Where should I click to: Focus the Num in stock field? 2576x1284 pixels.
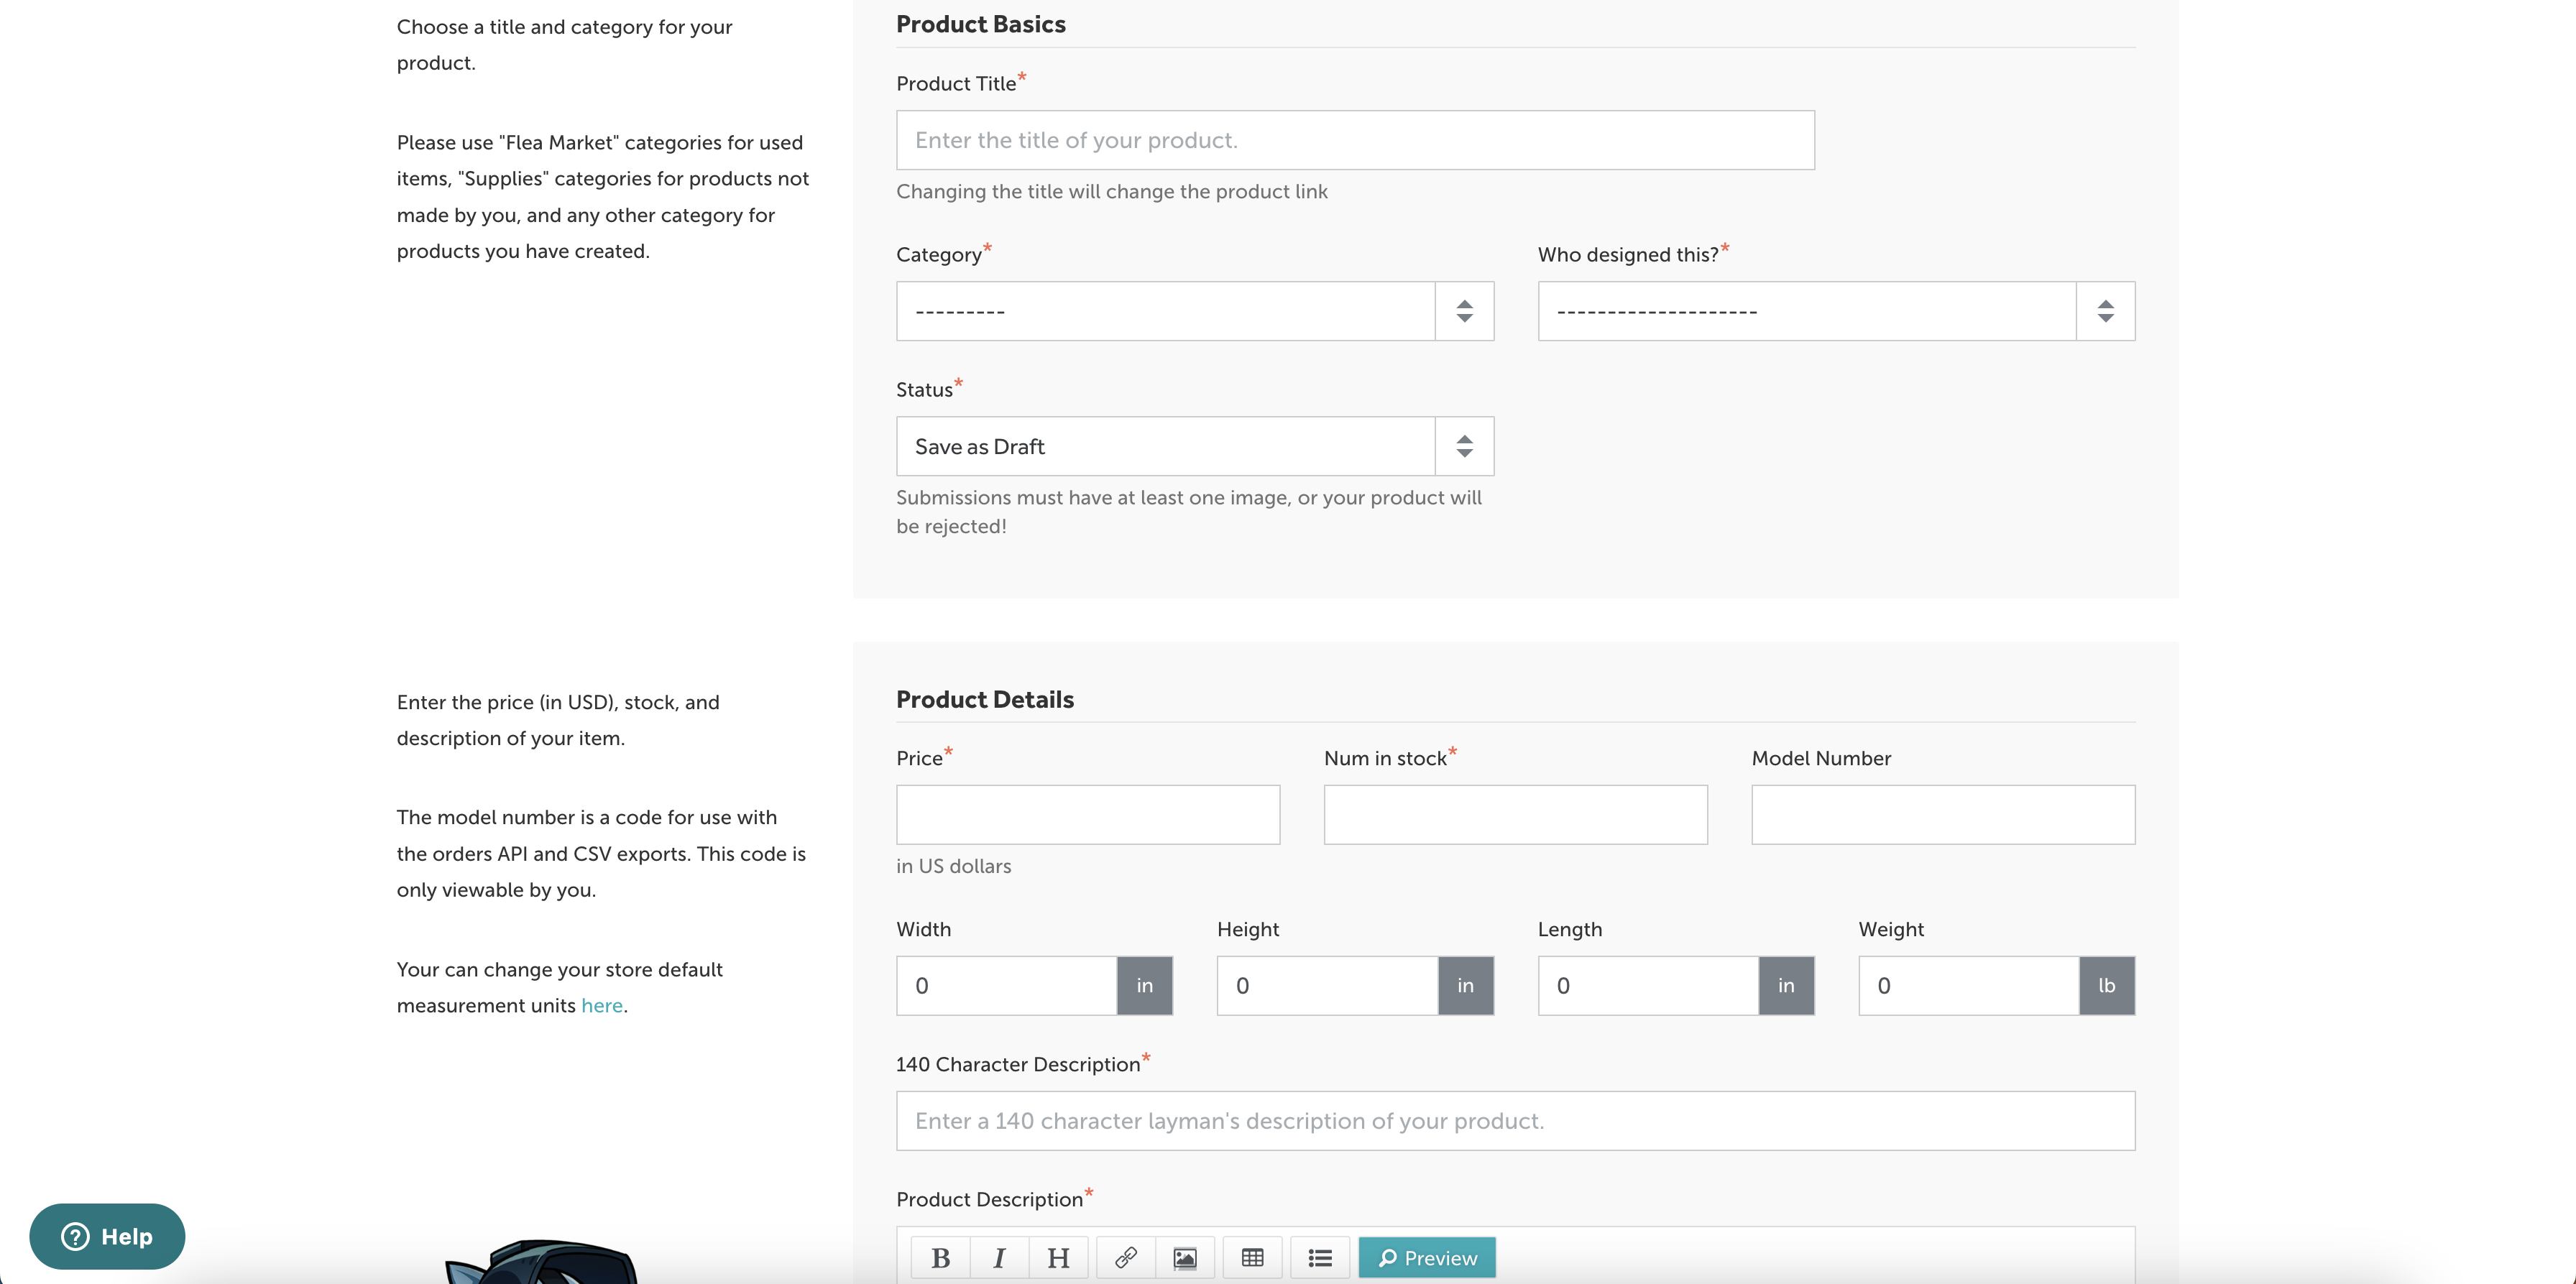[1515, 814]
